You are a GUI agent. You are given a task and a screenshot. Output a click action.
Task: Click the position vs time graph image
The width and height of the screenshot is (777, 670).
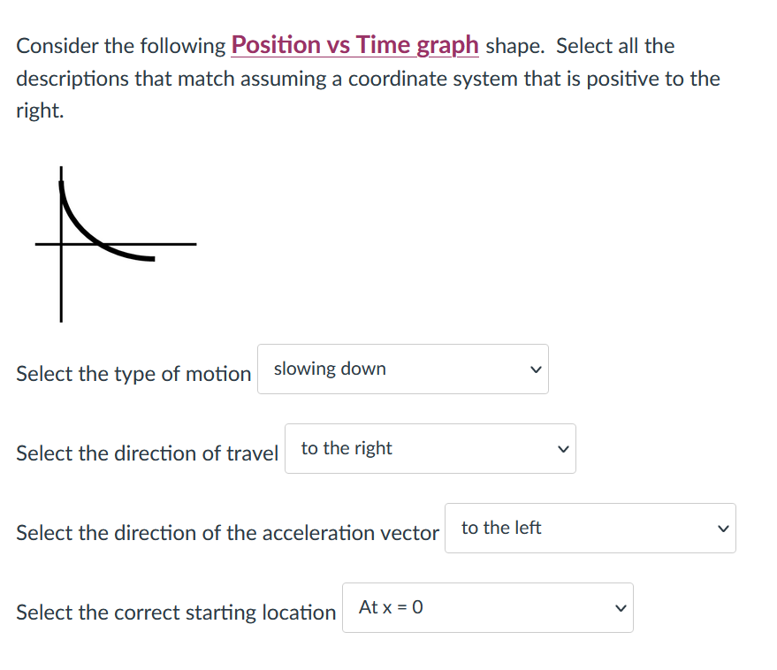116,244
